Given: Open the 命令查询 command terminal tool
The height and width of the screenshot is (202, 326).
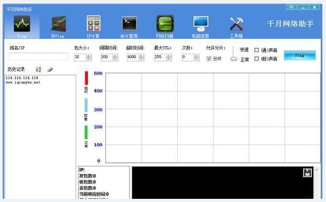Looking at the screenshot, I should 129,23.
